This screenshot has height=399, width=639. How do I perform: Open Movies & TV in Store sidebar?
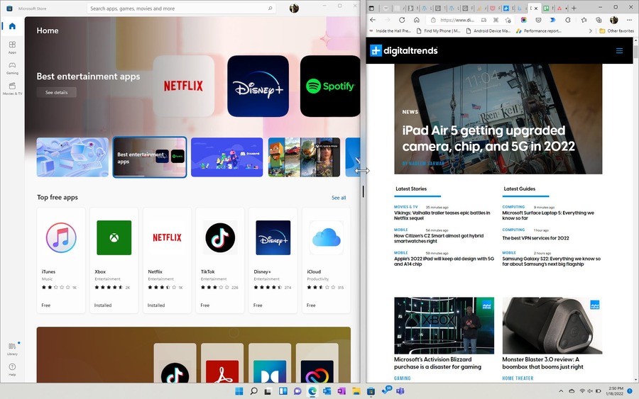12,89
